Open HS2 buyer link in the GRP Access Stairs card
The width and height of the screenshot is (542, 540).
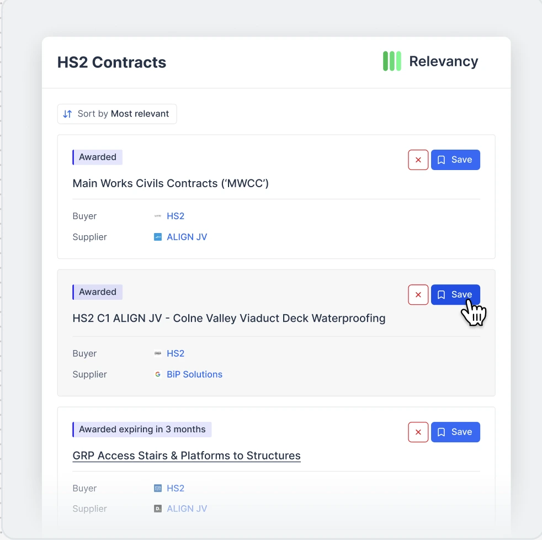click(176, 488)
